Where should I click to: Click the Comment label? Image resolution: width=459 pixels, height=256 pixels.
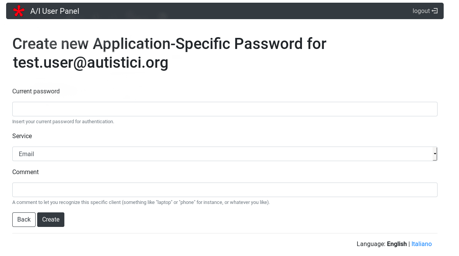click(26, 172)
